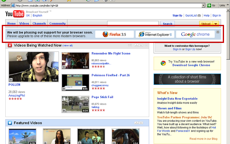
Task: Move Featured Videos module down
Action: (x=141, y=123)
